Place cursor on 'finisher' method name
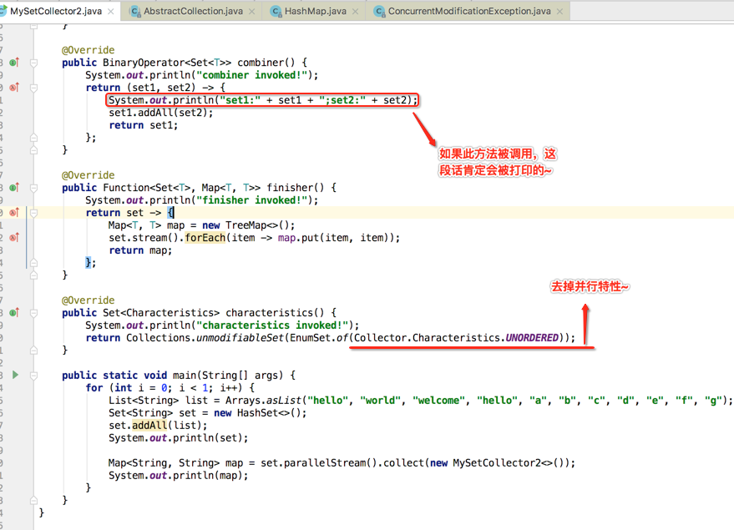This screenshot has height=530, width=734. click(290, 188)
